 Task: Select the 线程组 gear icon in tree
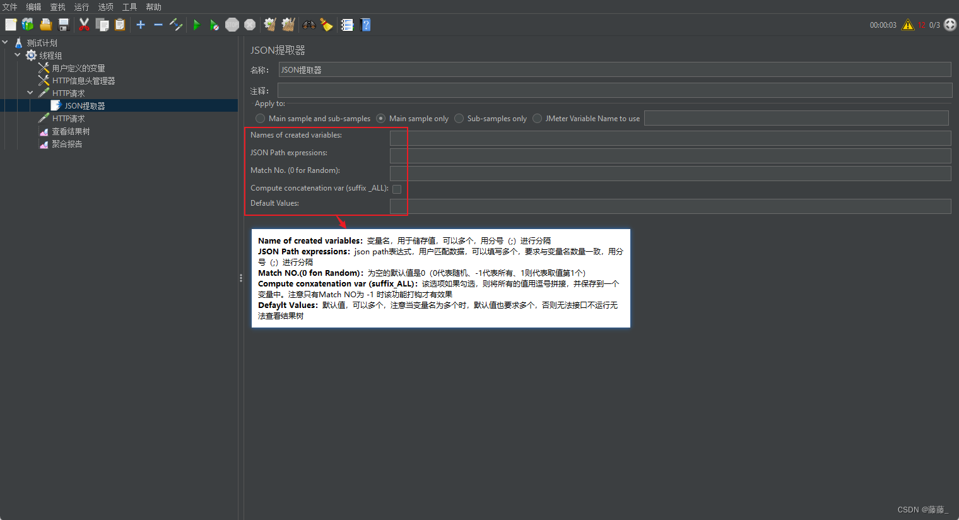coord(31,55)
